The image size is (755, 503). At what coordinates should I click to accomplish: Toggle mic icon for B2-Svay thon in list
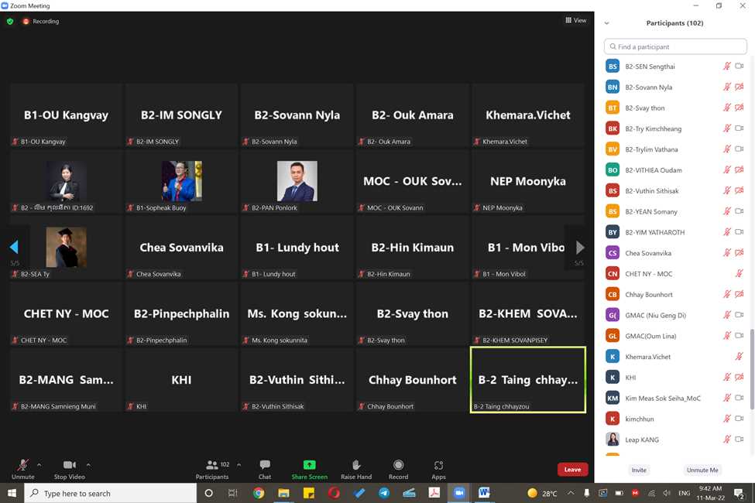click(x=727, y=108)
